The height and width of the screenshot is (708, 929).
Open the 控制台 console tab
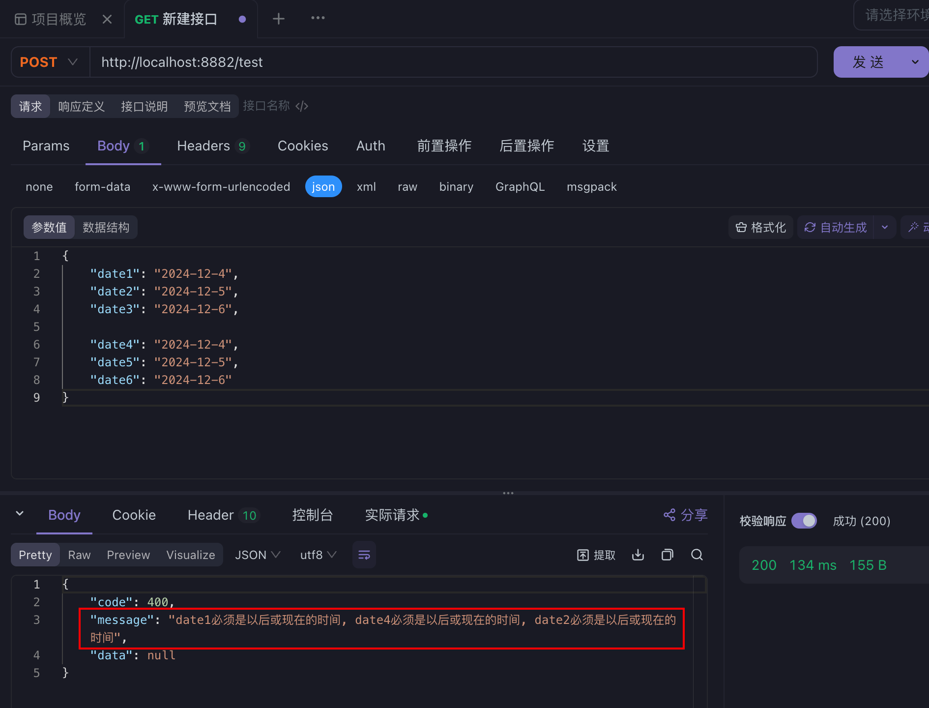point(313,515)
